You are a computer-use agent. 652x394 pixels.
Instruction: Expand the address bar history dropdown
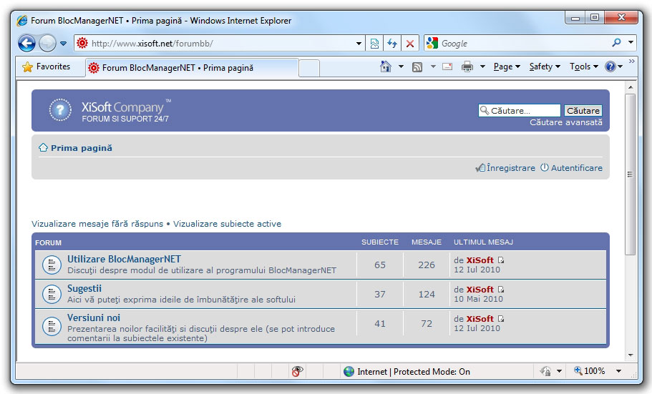[359, 43]
